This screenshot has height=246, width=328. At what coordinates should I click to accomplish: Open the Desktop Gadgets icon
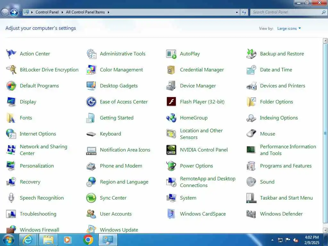tap(91, 86)
